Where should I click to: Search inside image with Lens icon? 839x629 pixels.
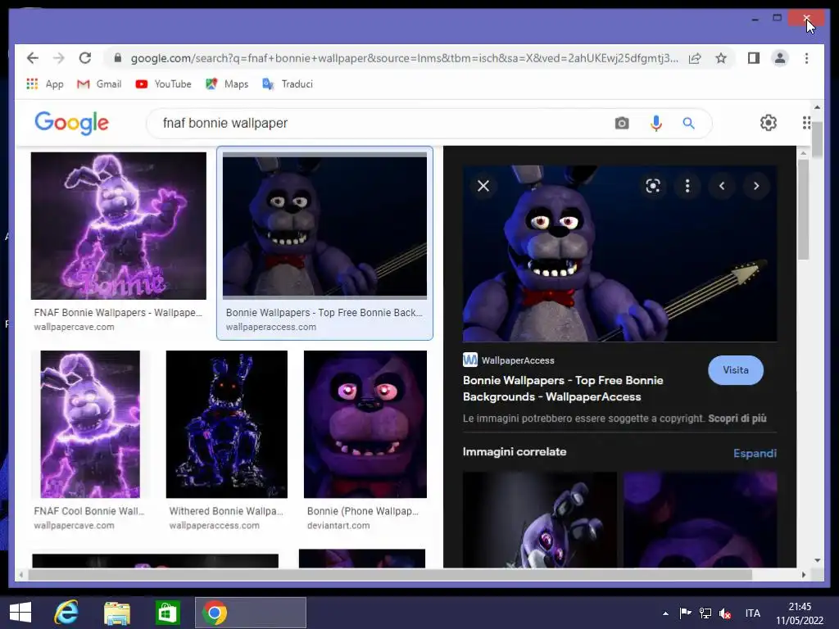coord(653,186)
